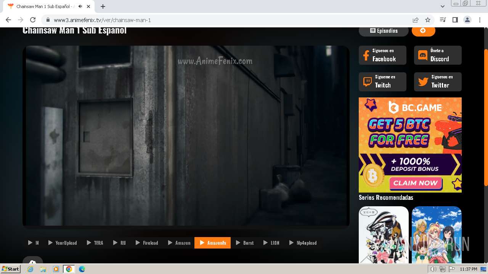The height and width of the screenshot is (274, 488).
Task: Select the active AmazonEs server
Action: (x=212, y=243)
